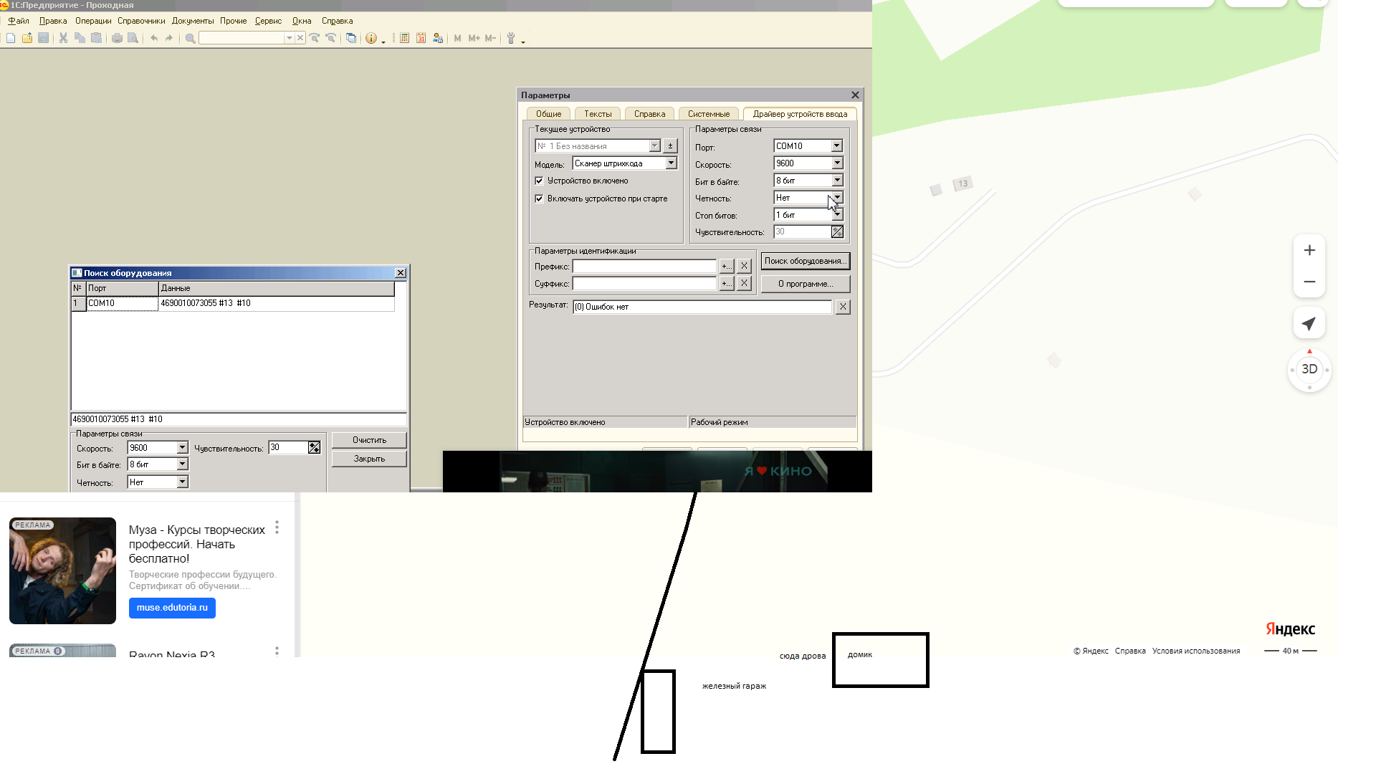Click the New document toolbar icon
1376x774 pixels.
[x=11, y=38]
